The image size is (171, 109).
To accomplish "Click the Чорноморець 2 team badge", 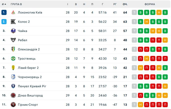I will coord(13,77).
